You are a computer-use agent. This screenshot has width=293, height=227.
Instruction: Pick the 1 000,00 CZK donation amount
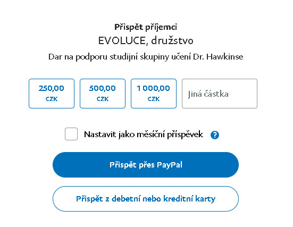[x=154, y=94]
